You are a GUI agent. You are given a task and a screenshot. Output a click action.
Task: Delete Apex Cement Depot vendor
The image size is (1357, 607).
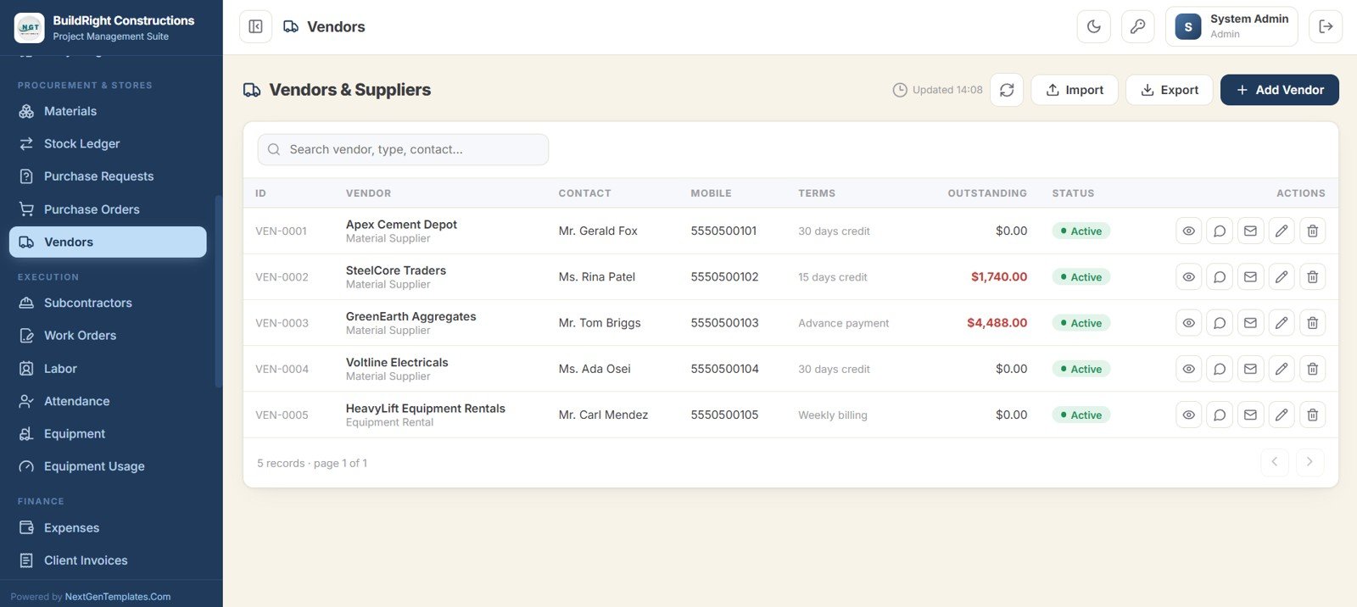tap(1312, 231)
